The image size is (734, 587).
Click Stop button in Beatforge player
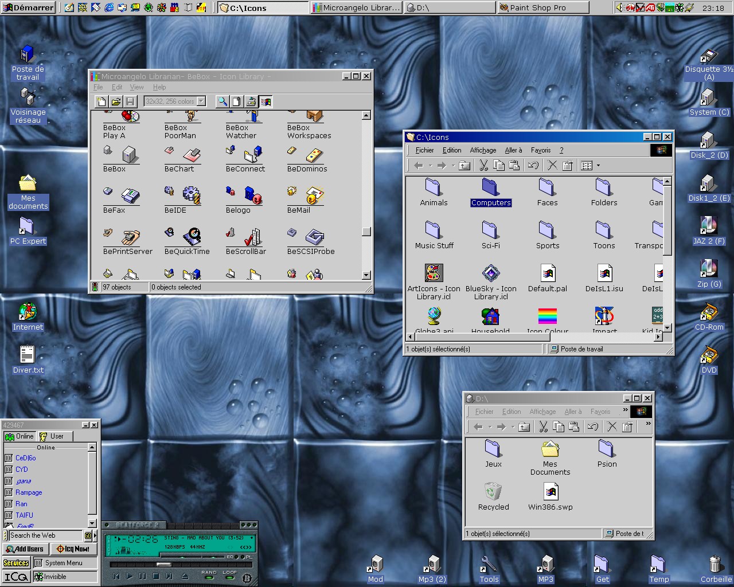pos(155,576)
